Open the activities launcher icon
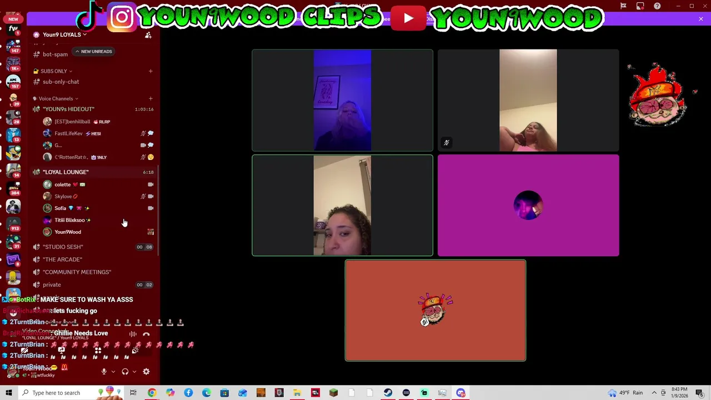 pyautogui.click(x=98, y=351)
